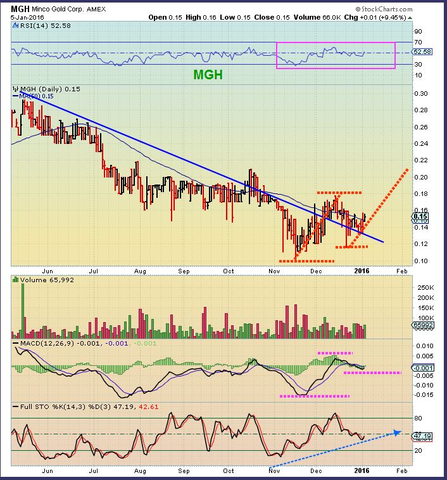Click the High 0.16 value
Image resolution: width=447 pixels, height=480 pixels.
click(x=201, y=18)
